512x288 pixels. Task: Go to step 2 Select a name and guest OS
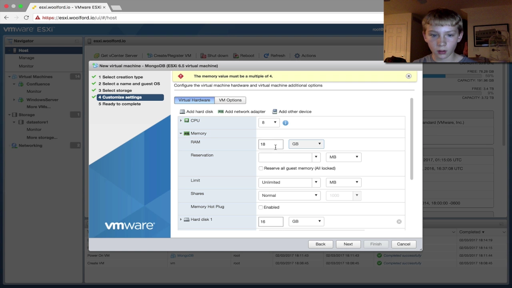[129, 84]
